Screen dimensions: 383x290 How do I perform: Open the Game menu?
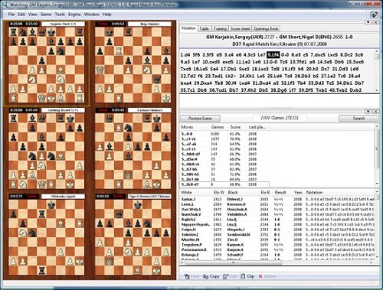[46, 15]
